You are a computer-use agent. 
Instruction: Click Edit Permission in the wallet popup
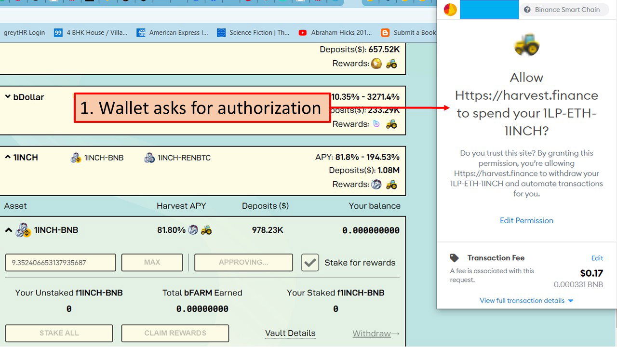click(526, 220)
